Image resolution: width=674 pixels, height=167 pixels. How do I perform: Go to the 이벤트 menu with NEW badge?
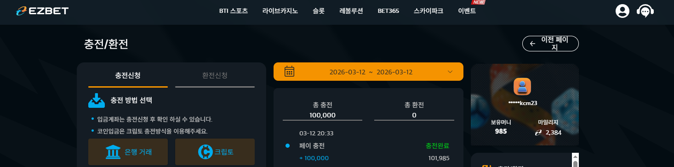pyautogui.click(x=467, y=11)
